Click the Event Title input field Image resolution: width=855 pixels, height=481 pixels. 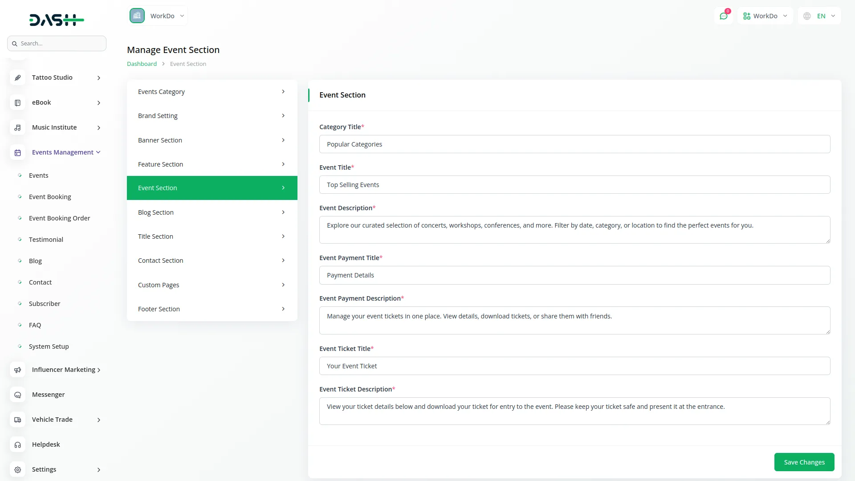[x=574, y=185]
